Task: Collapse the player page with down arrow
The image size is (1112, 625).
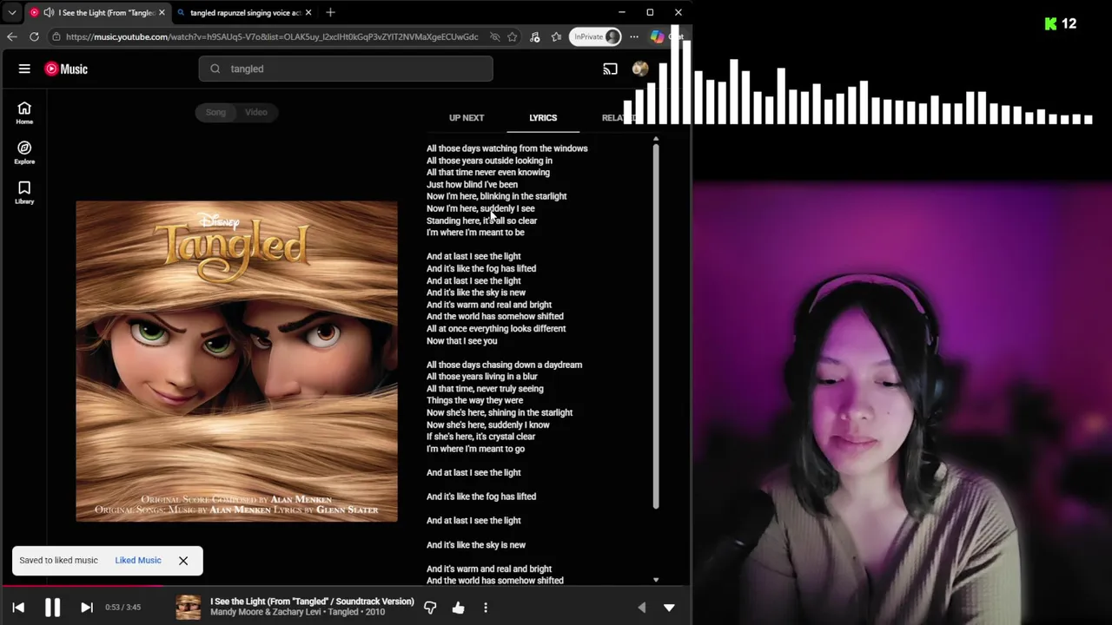Action: (x=669, y=608)
